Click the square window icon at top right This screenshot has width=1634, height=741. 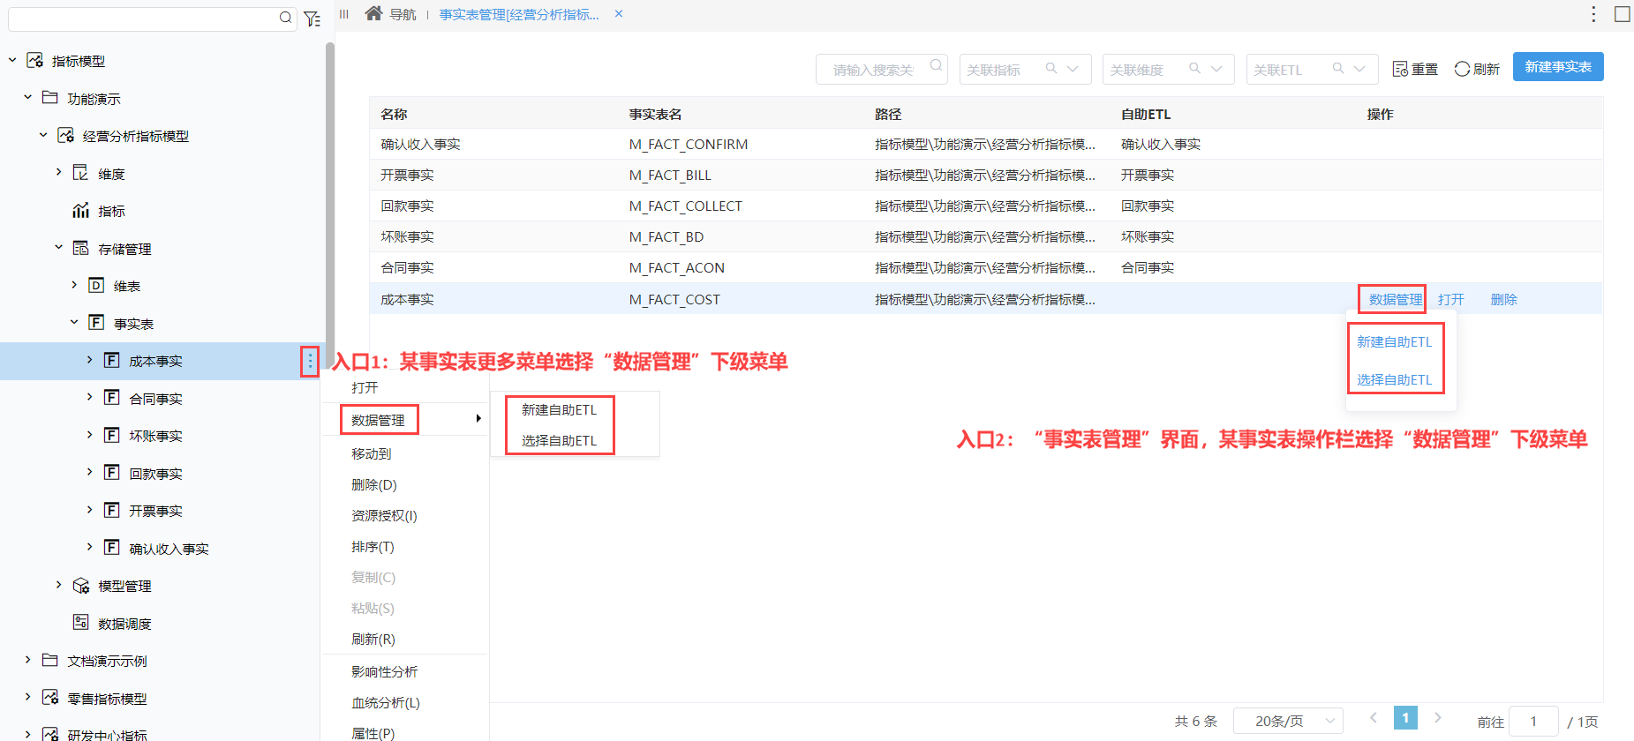[1623, 14]
